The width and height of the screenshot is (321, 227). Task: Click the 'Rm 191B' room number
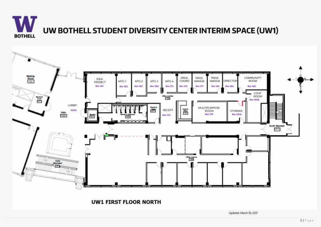[254, 100]
